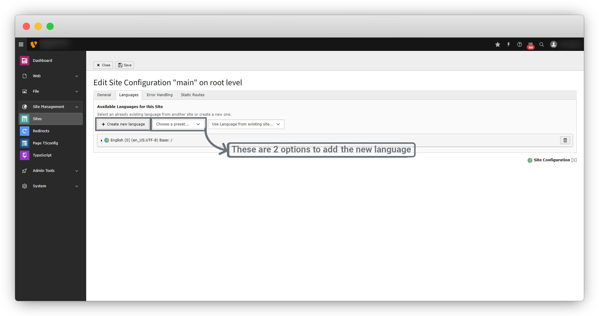Go to the Static Routes tab
Screen dimensions: 599x316
[x=193, y=95]
